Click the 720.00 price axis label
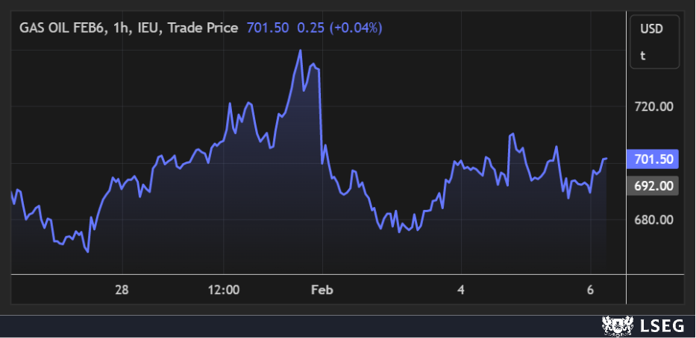The height and width of the screenshot is (338, 696). (653, 106)
